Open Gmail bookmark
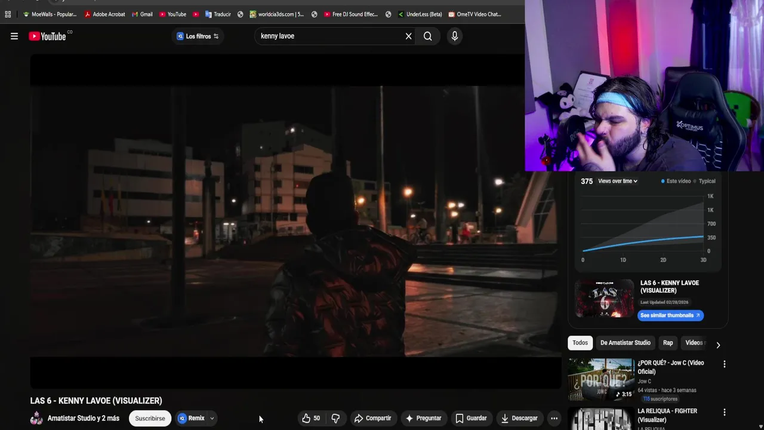764x430 pixels. [x=142, y=14]
